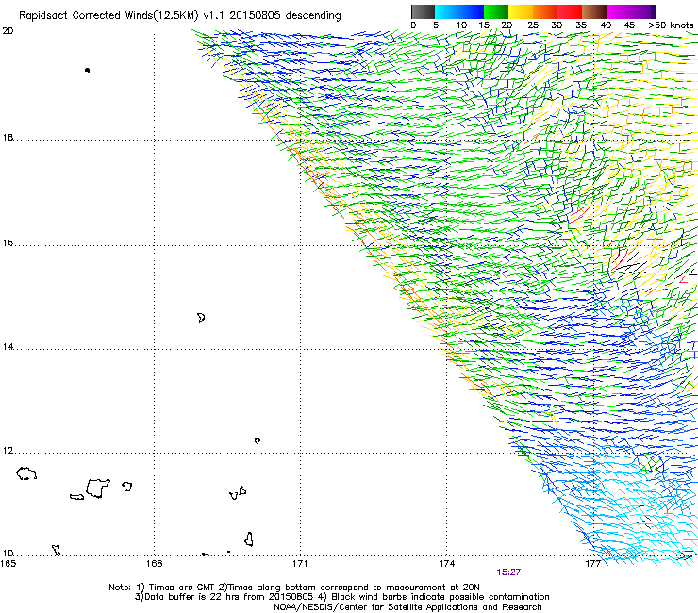
Task: Click the legend tick label 40
Action: click(606, 25)
